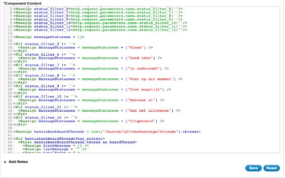
Task: Click the rest call path on line 40
Action: 140,132
